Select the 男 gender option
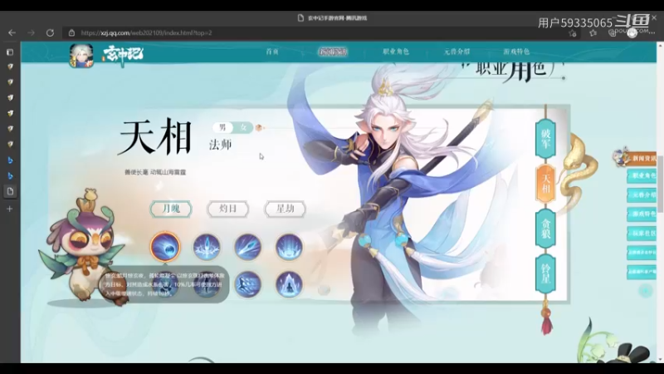This screenshot has height=374, width=664. [222, 127]
